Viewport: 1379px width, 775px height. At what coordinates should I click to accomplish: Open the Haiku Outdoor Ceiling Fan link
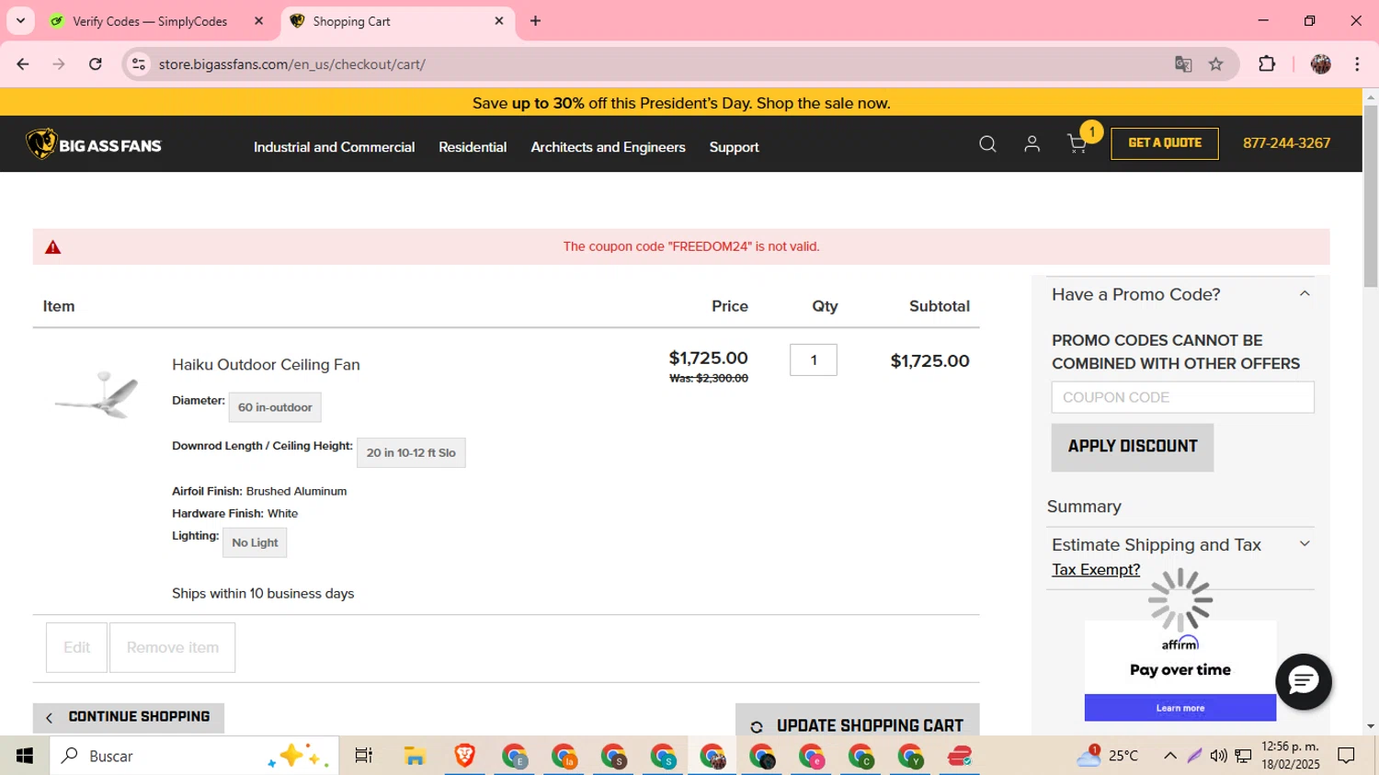tap(266, 365)
